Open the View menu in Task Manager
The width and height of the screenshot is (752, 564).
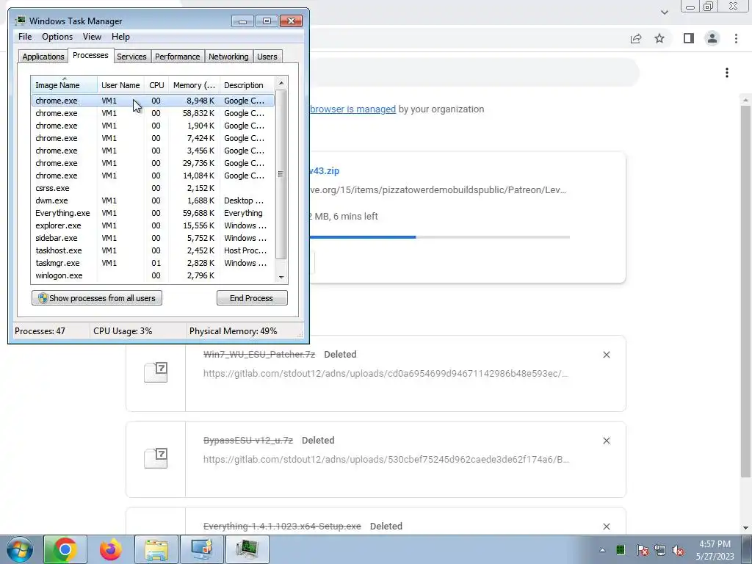click(92, 37)
